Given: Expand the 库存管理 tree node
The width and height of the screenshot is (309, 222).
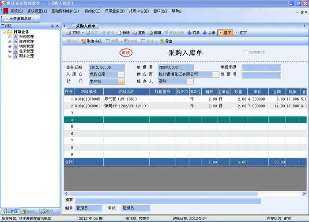Looking at the screenshot, I should coord(10,41).
